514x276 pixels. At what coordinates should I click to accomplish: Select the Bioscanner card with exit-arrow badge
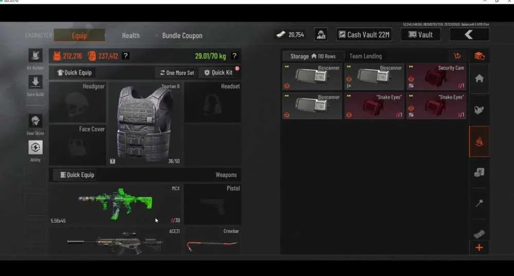(x=374, y=77)
